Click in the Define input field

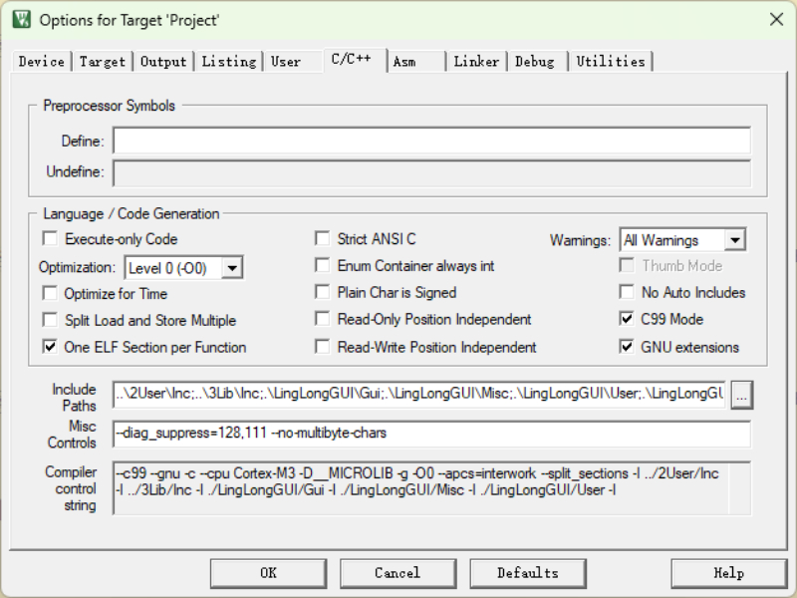pyautogui.click(x=431, y=141)
